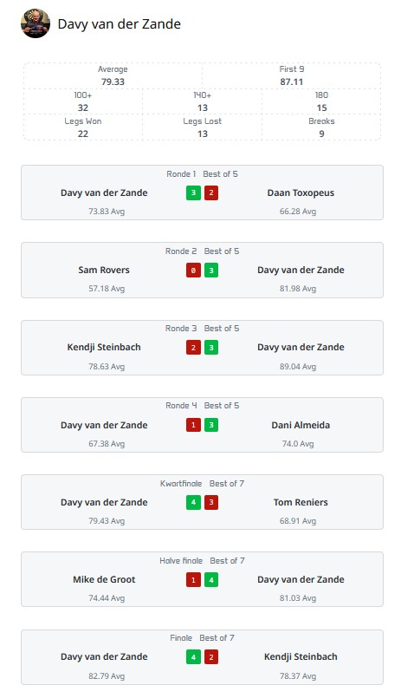Click red score 0 beside Sam Rovers
Viewport: 401px width, 698px height.
point(193,271)
